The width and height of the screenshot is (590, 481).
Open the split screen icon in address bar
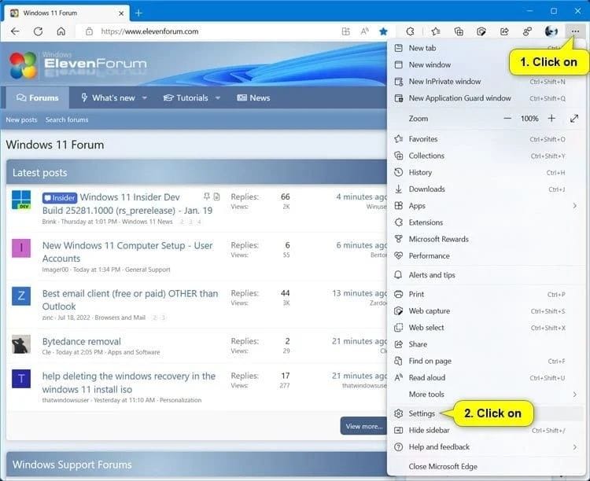coord(345,31)
